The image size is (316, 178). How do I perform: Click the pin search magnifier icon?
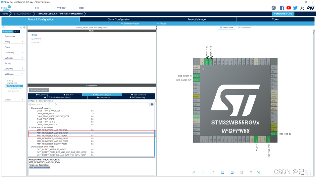[x=258, y=173]
